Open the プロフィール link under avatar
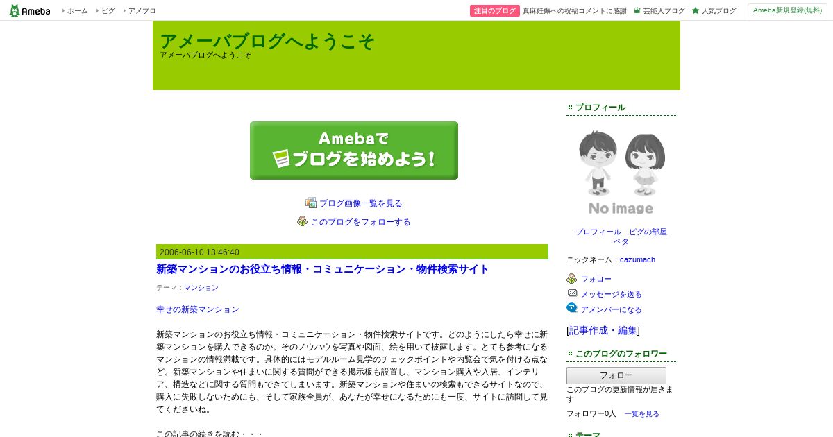 pos(598,232)
